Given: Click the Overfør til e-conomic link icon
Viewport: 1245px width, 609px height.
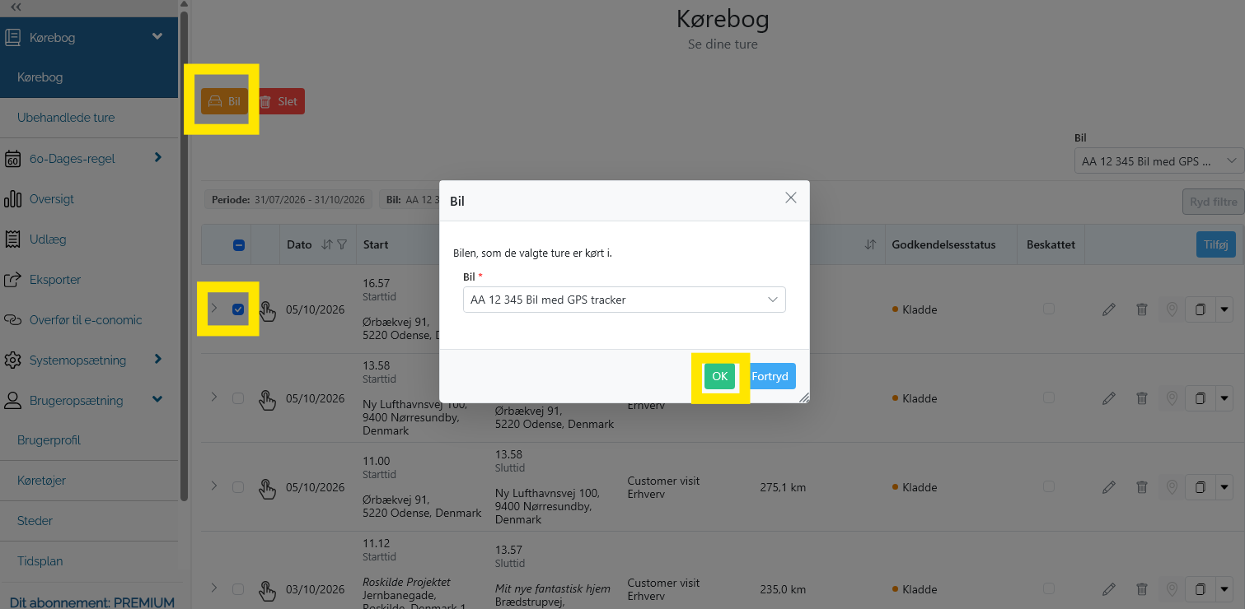Looking at the screenshot, I should pos(13,320).
